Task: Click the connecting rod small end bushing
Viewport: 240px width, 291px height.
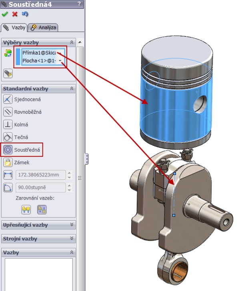Action: pyautogui.click(x=178, y=272)
